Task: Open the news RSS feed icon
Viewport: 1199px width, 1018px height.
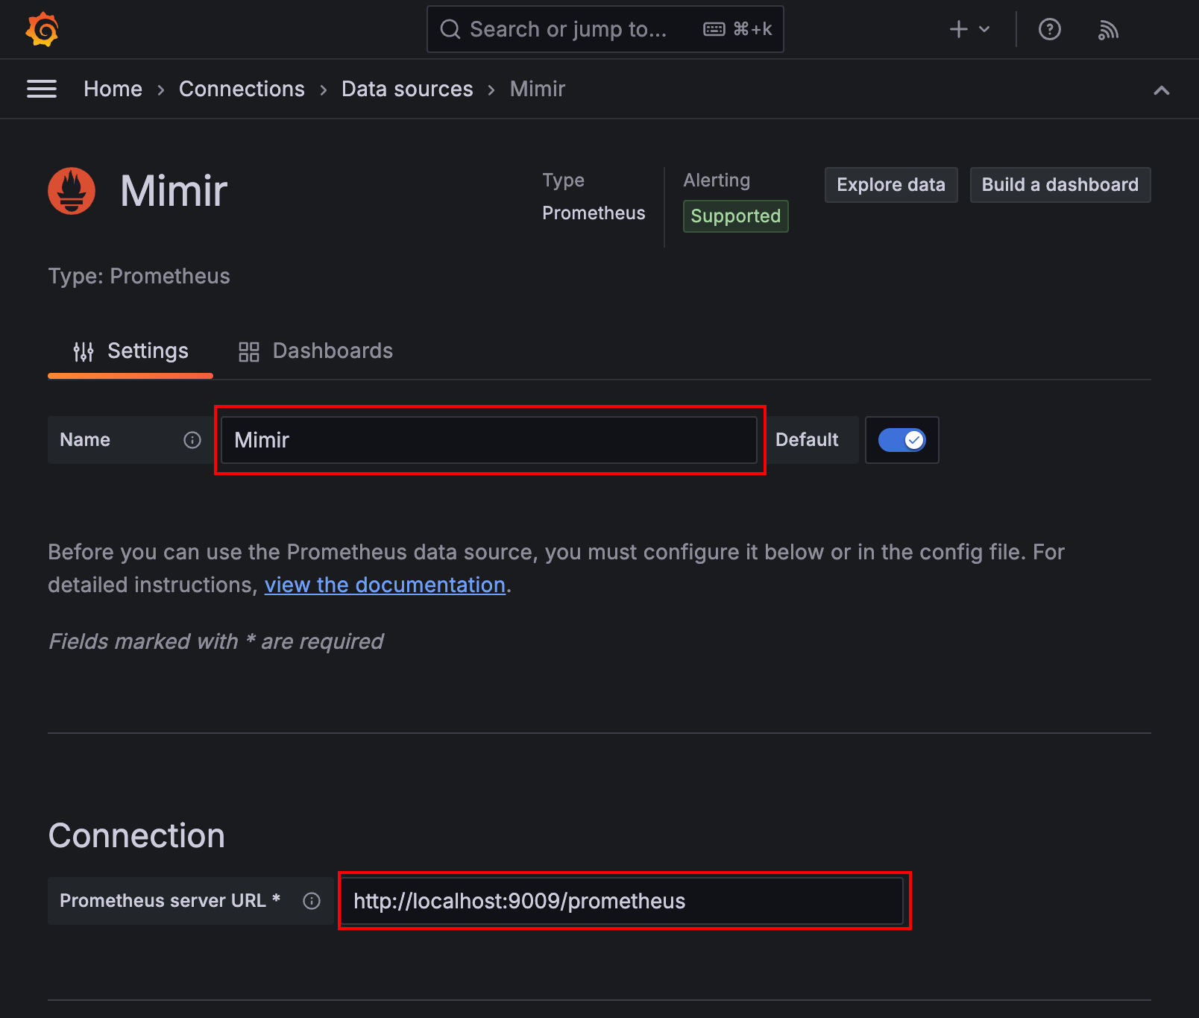Action: (x=1108, y=29)
